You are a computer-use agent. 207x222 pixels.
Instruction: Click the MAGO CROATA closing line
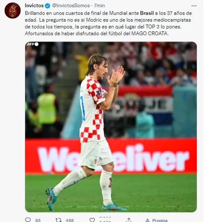coord(97,34)
